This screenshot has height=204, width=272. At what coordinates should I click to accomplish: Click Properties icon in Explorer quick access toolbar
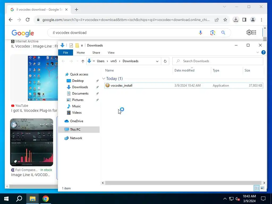pos(71,45)
